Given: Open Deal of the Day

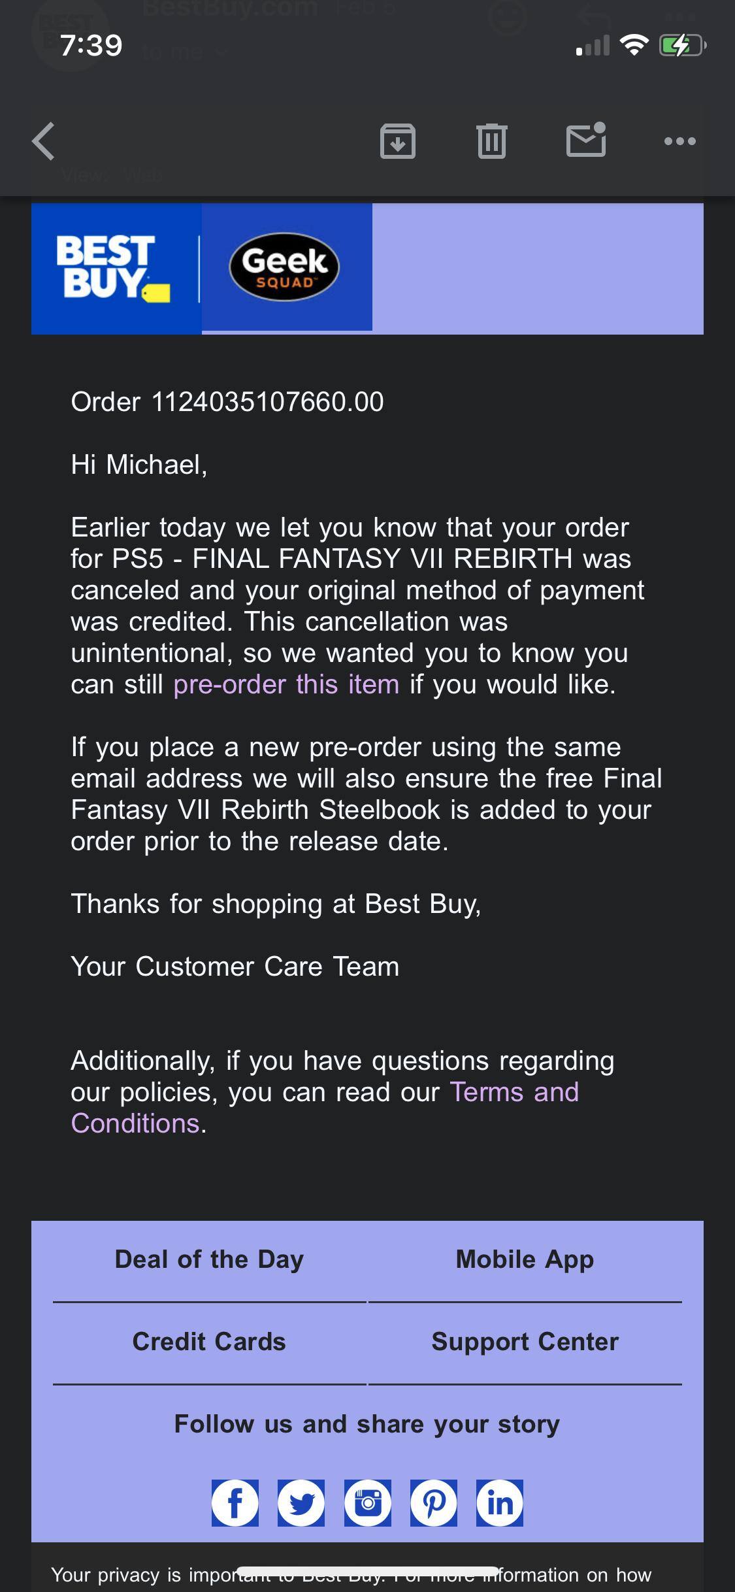Looking at the screenshot, I should point(209,1259).
